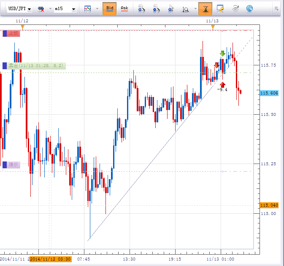Expand the vertical zoom options arrow

pos(195,8)
